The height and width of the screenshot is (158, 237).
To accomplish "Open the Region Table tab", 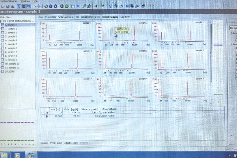I will click(x=71, y=143).
